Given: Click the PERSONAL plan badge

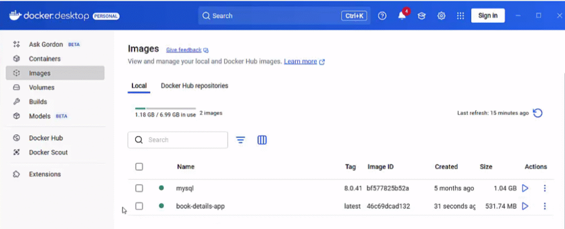Looking at the screenshot, I should pyautogui.click(x=106, y=16).
